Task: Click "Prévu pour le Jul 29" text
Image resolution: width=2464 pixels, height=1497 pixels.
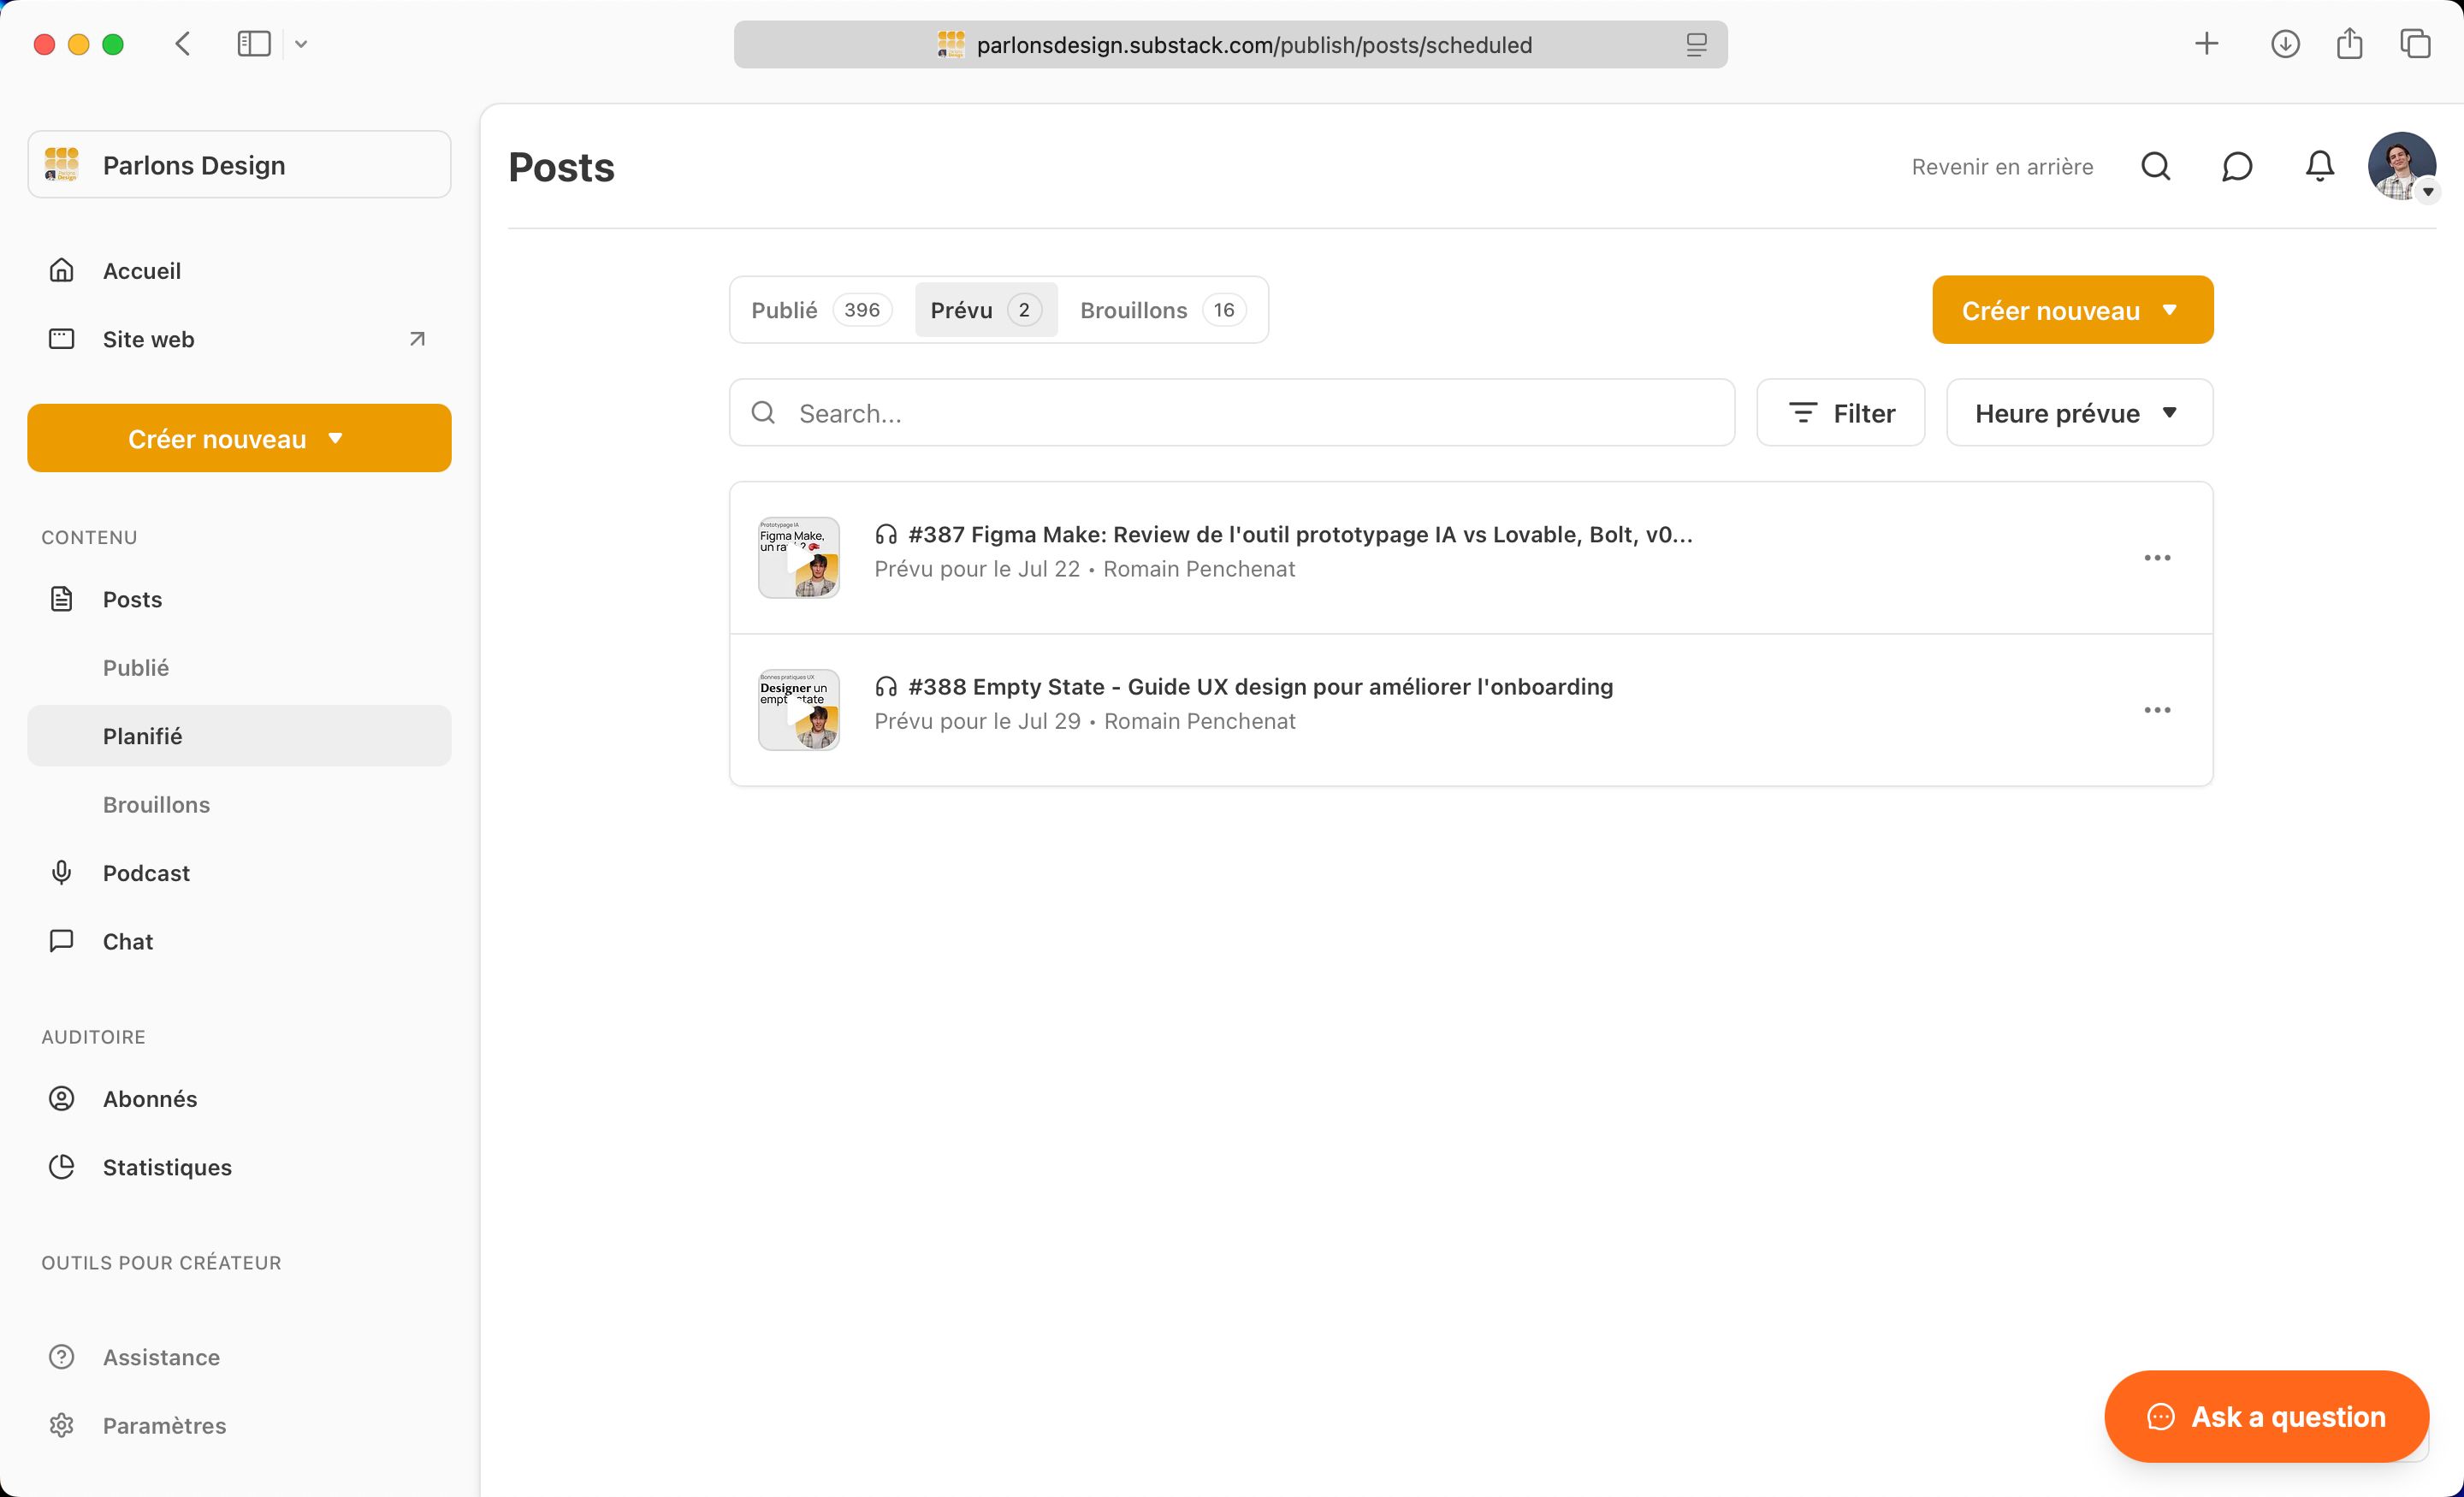Action: pos(977,721)
